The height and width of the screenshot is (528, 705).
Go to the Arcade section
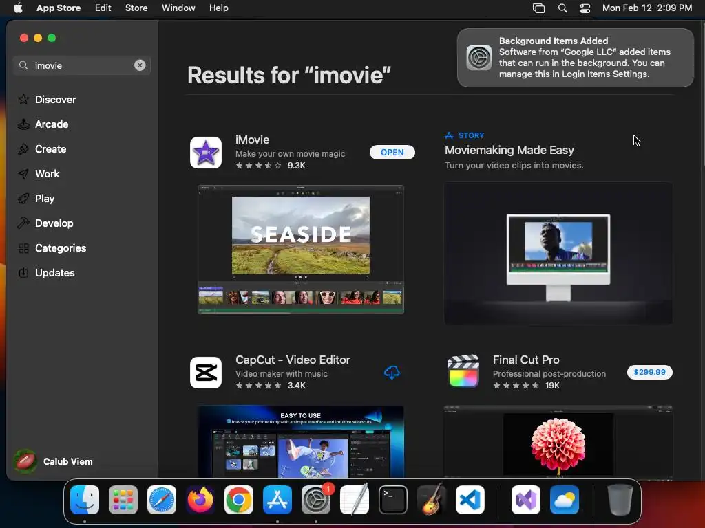(81, 124)
